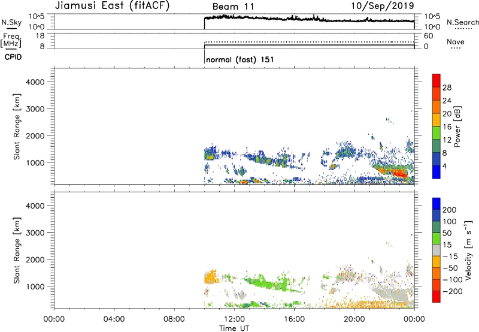
Task: Click the "20" label on Power colorbar
Action: click(447, 114)
